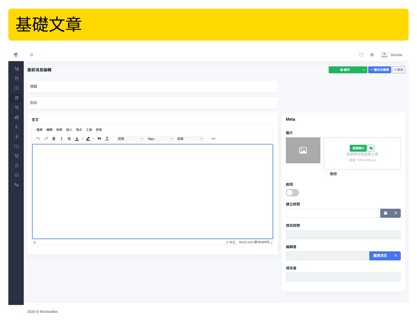The image size is (417, 330).
Task: Expand the dropdown arrow next to 儲存
Action: 364,70
